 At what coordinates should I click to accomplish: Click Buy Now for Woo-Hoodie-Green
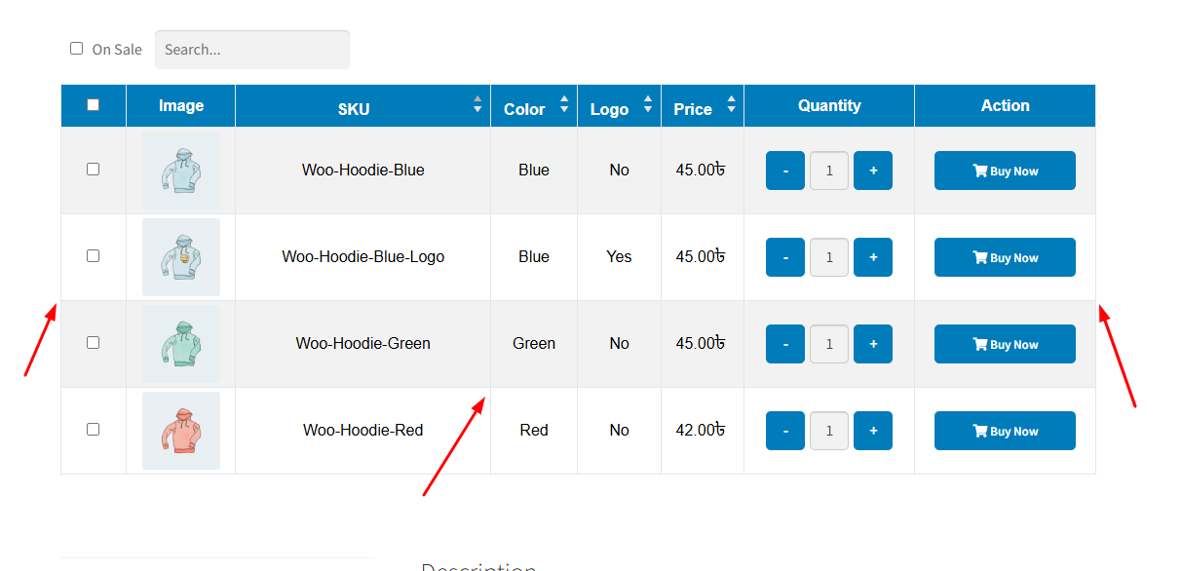point(1005,345)
